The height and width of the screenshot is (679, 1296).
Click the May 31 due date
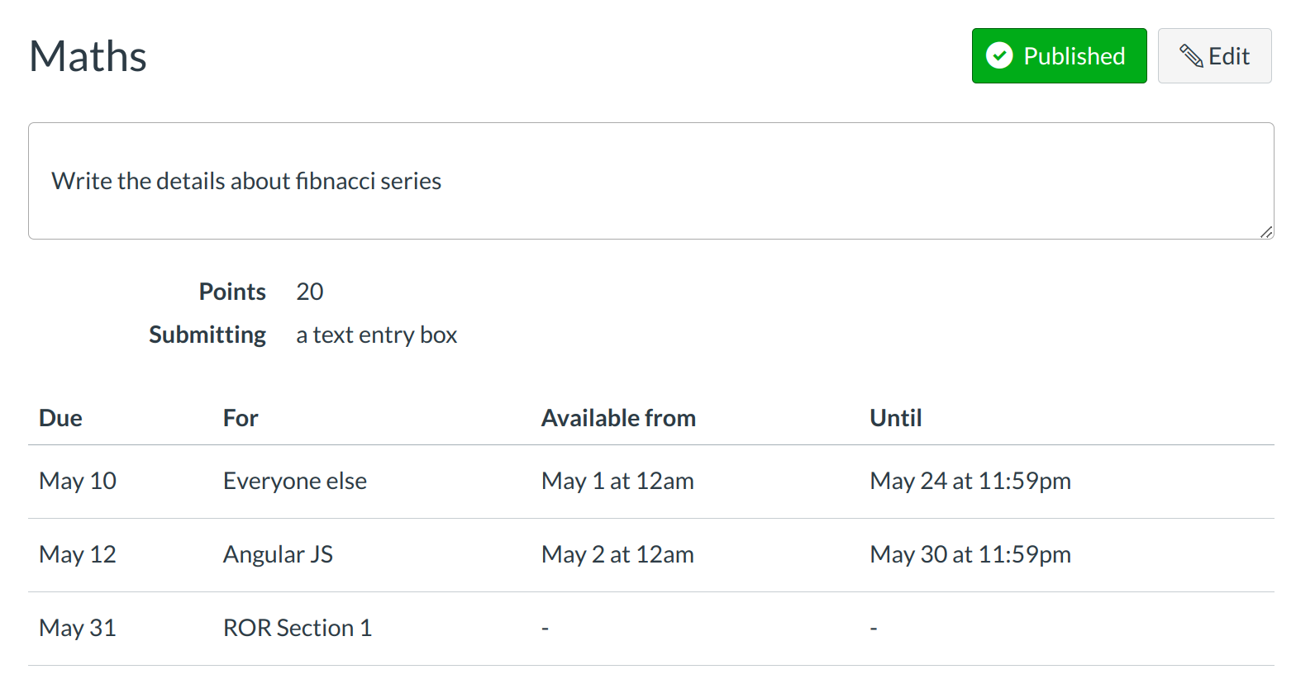click(78, 628)
